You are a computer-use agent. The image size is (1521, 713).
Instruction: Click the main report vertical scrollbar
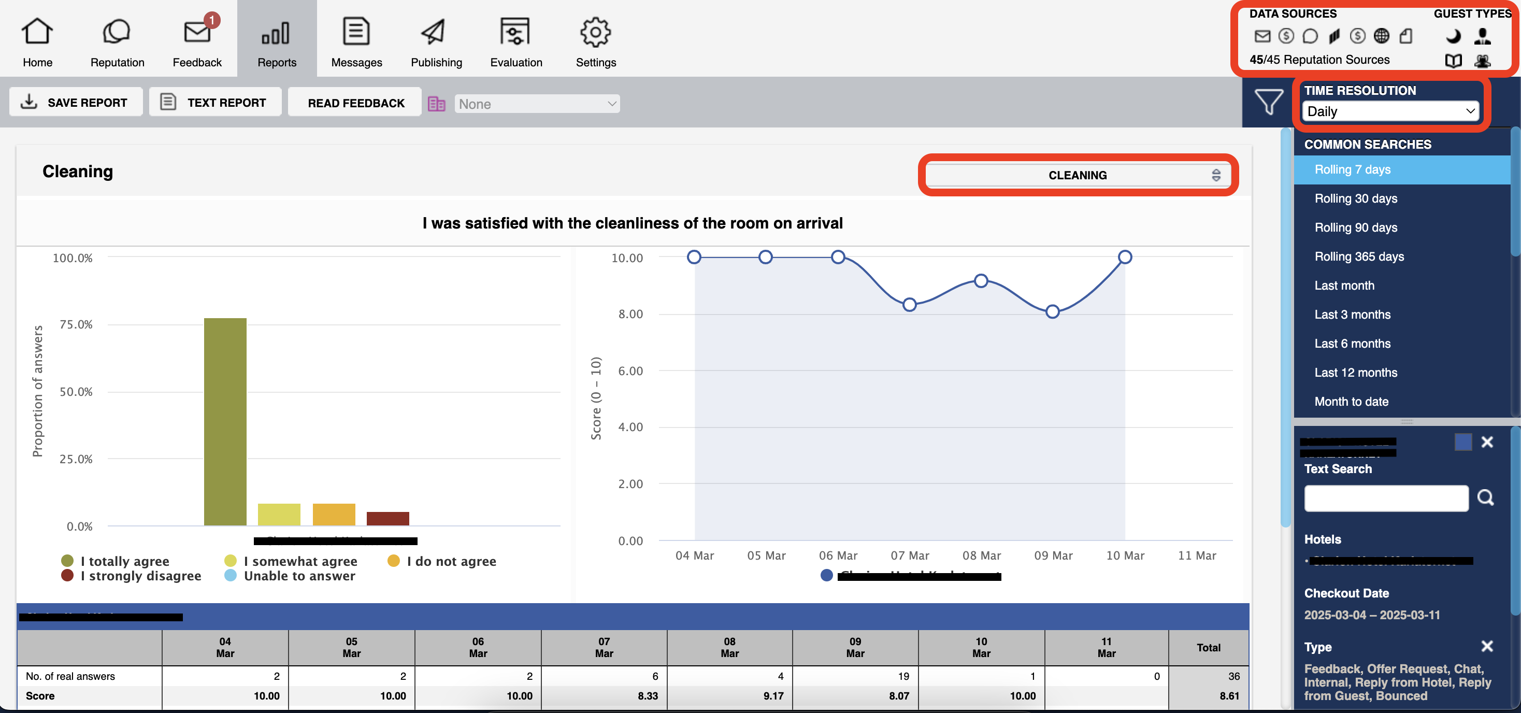point(1285,328)
